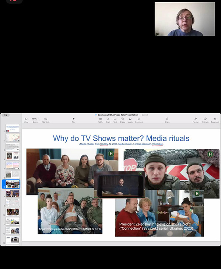Insert a Chart from the toolbar

108,120
